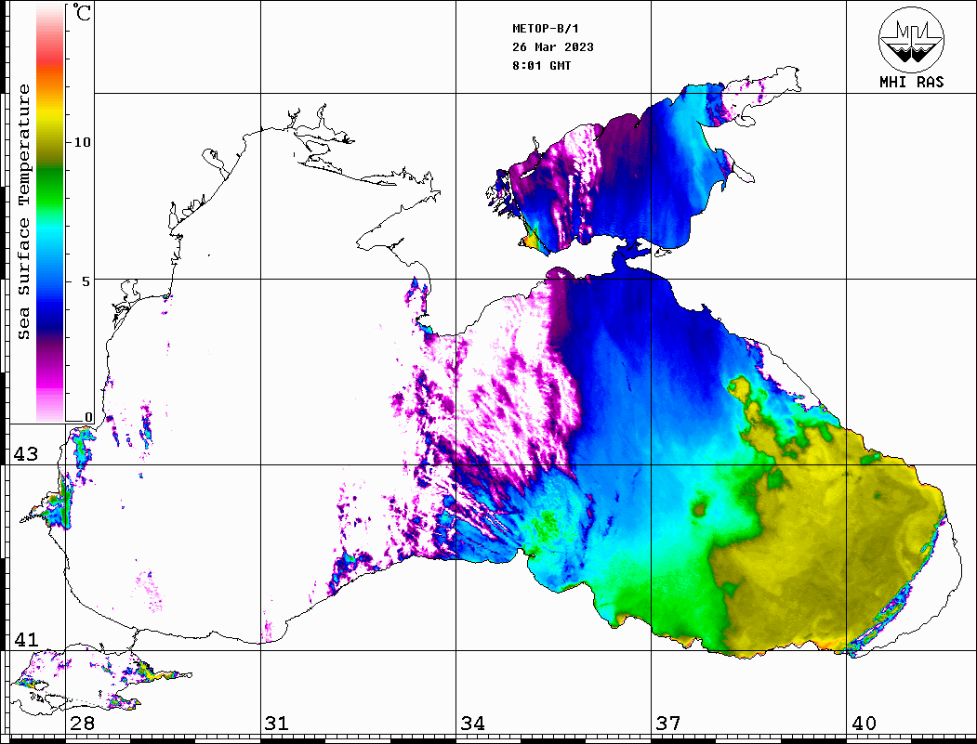The height and width of the screenshot is (744, 977).
Task: Click longitude label '28'
Action: pyautogui.click(x=82, y=724)
